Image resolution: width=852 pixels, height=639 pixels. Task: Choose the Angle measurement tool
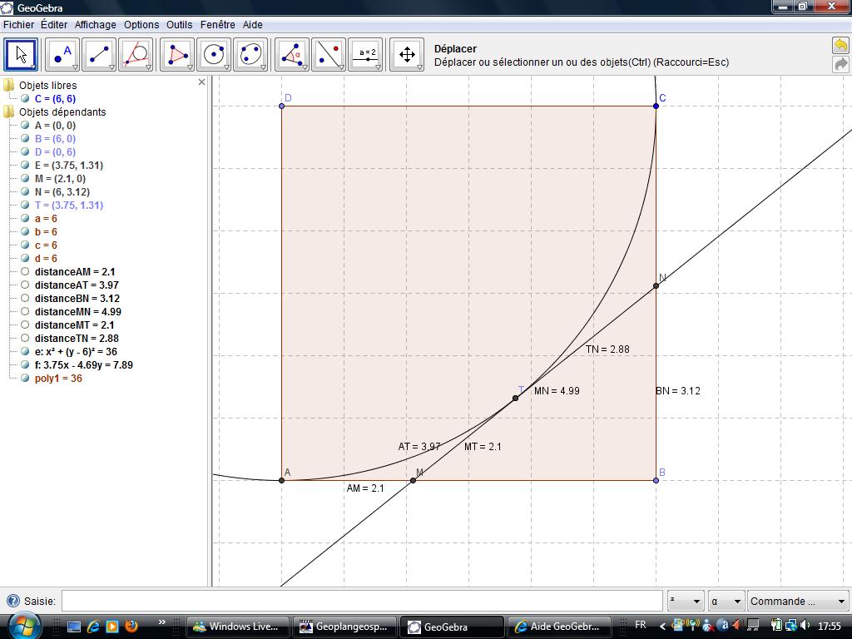click(x=291, y=55)
